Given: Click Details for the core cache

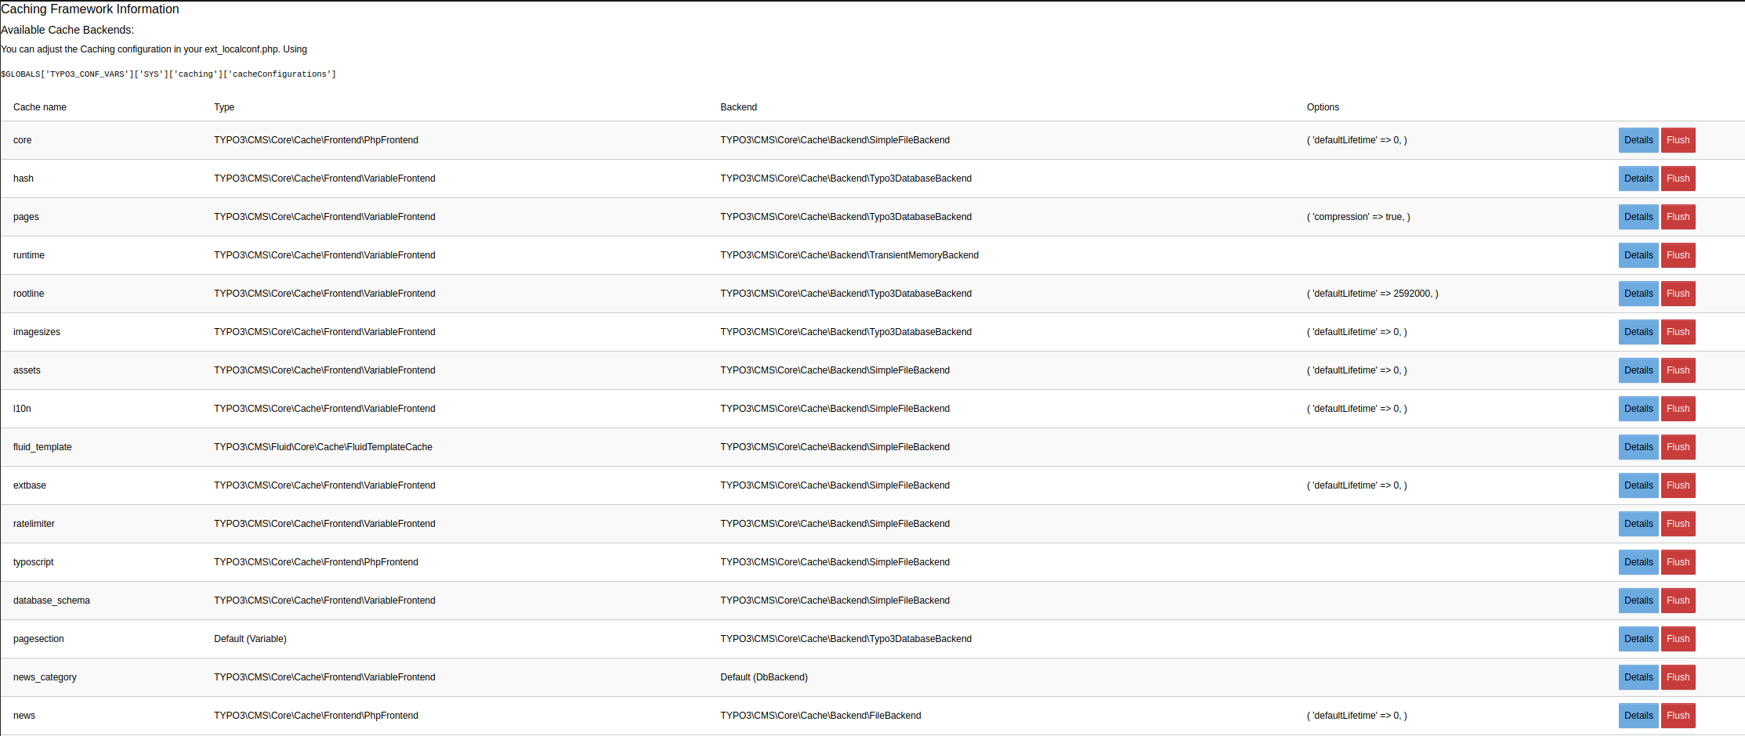Looking at the screenshot, I should (x=1638, y=140).
